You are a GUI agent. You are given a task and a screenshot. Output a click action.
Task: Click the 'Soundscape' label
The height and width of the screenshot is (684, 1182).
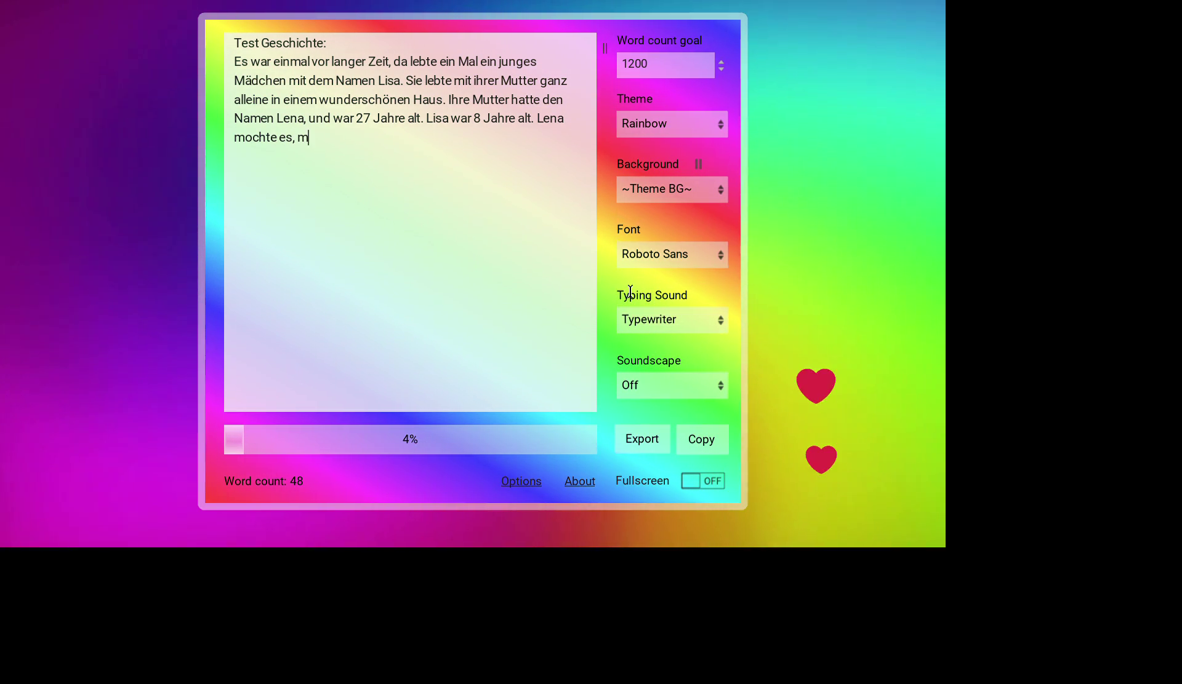click(x=649, y=361)
